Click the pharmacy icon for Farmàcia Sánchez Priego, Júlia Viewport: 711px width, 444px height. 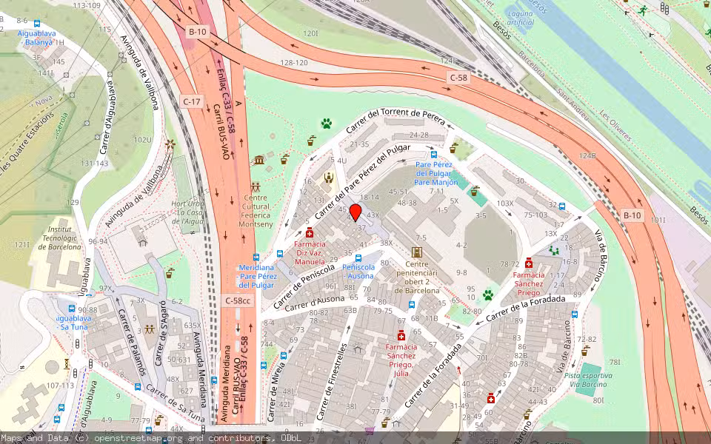(401, 335)
